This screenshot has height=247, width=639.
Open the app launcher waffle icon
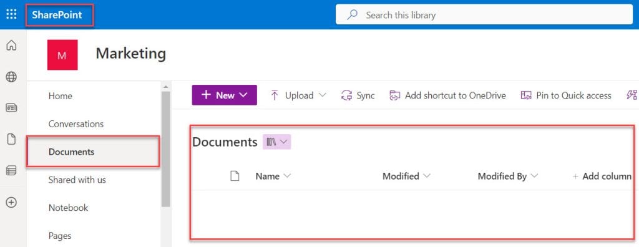(11, 15)
